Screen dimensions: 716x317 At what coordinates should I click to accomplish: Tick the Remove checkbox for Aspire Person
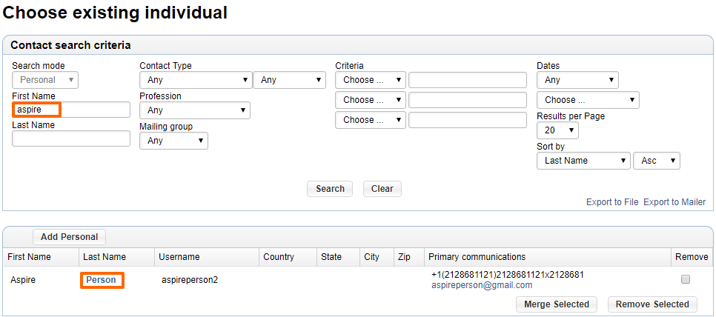point(685,280)
